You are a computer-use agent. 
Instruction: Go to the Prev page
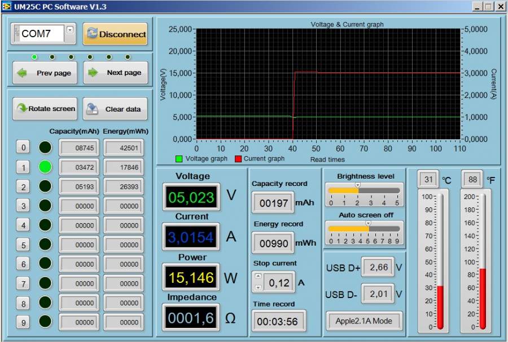(x=45, y=73)
